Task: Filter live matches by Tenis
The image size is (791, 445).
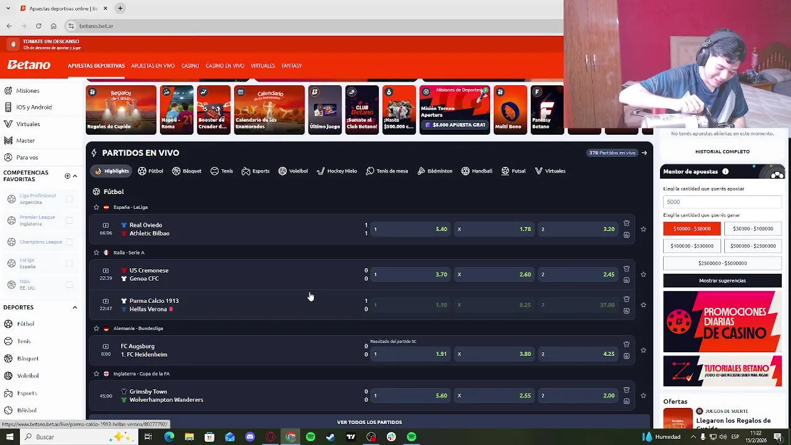Action: click(221, 171)
